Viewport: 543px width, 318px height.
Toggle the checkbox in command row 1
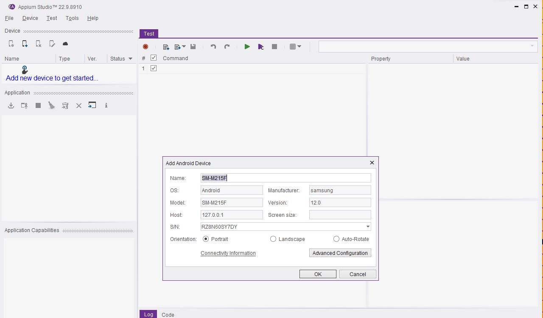[x=154, y=68]
